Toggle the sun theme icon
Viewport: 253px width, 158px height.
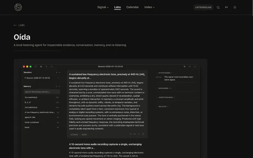(235, 7)
